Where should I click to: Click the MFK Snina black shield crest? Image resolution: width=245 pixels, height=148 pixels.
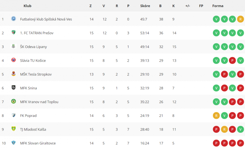14,87
